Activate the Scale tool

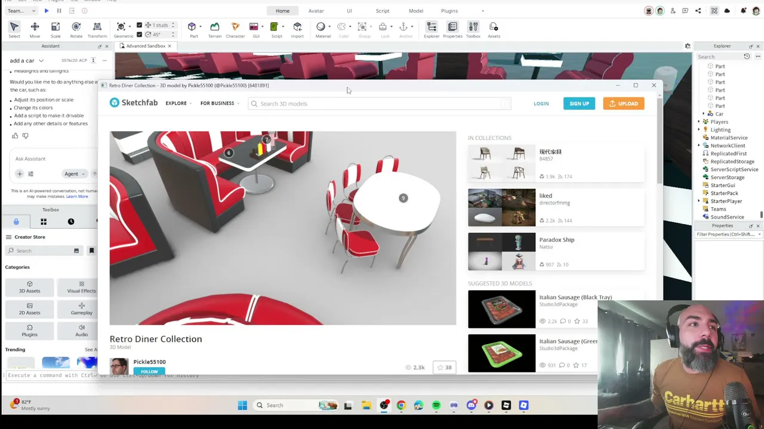56,29
